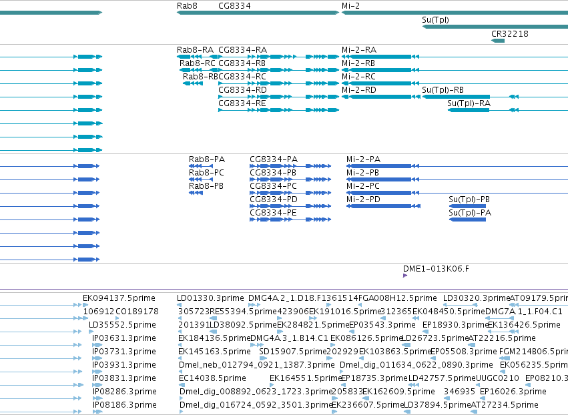The width and height of the screenshot is (568, 415).
Task: Click the DME1-013K06.F feature label
Action: click(436, 269)
